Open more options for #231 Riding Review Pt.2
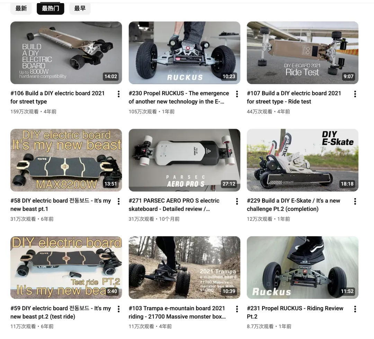Screen dimensions: 374x339 coord(355,309)
